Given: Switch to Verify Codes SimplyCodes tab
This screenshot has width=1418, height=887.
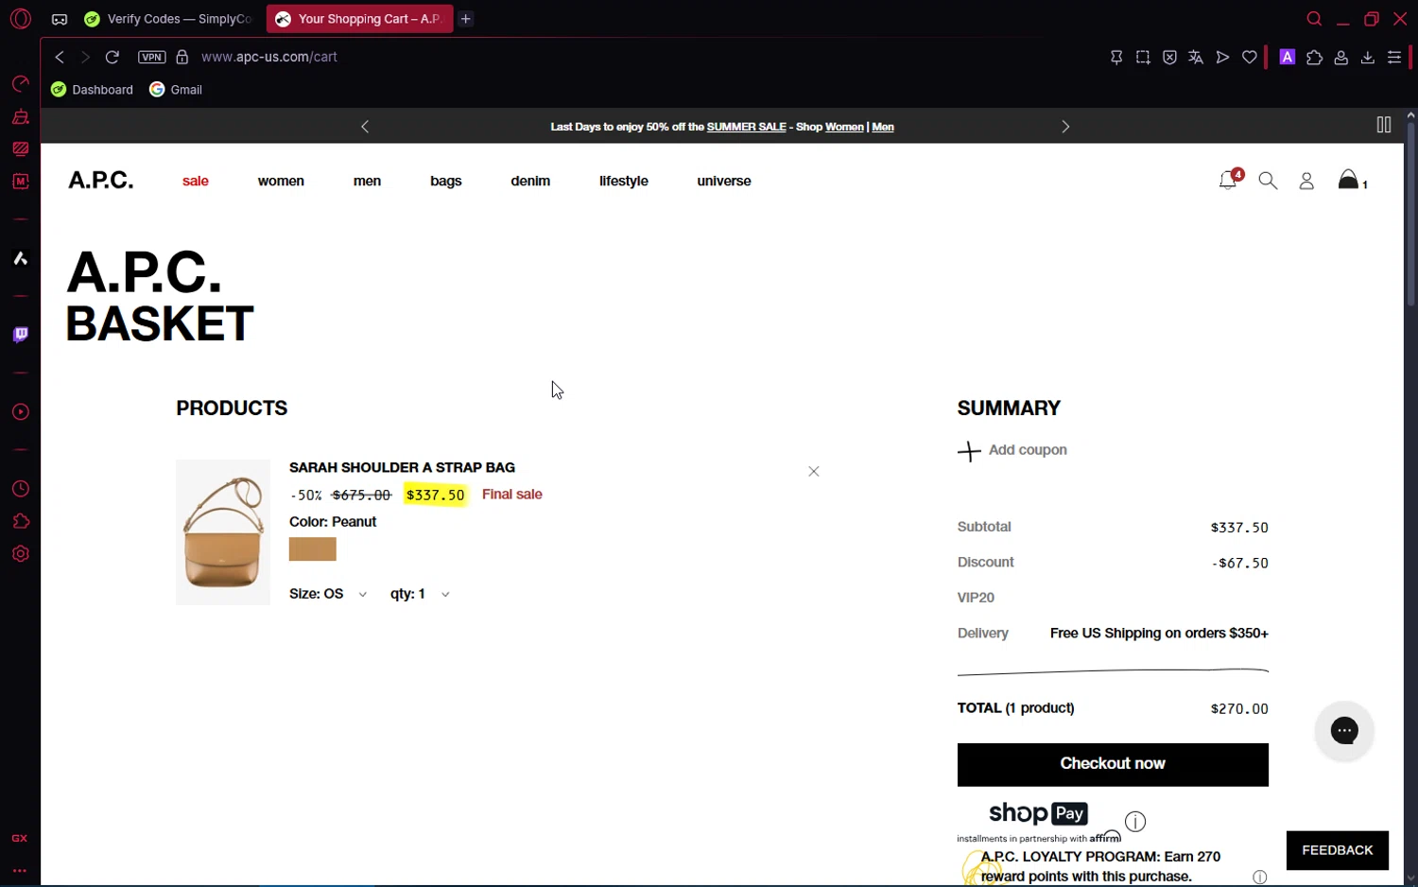Looking at the screenshot, I should pos(168,19).
